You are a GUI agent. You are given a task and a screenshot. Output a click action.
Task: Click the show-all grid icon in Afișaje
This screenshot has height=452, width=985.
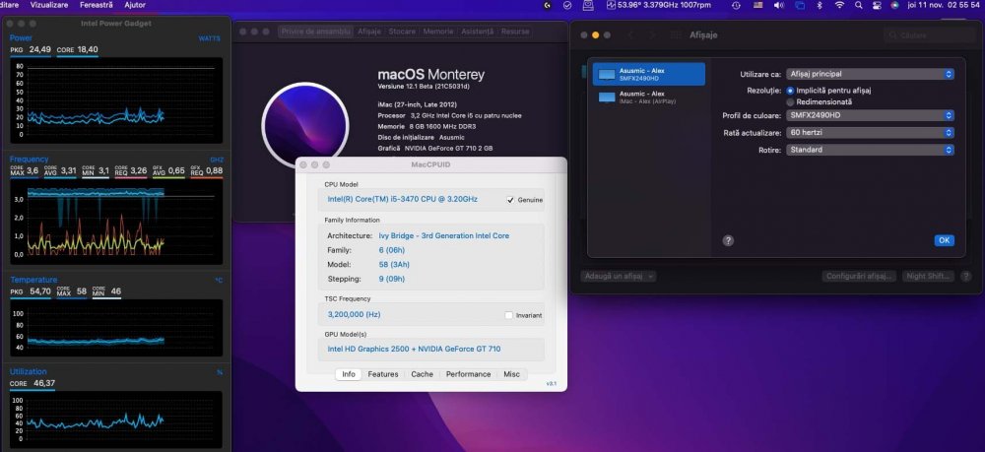676,35
